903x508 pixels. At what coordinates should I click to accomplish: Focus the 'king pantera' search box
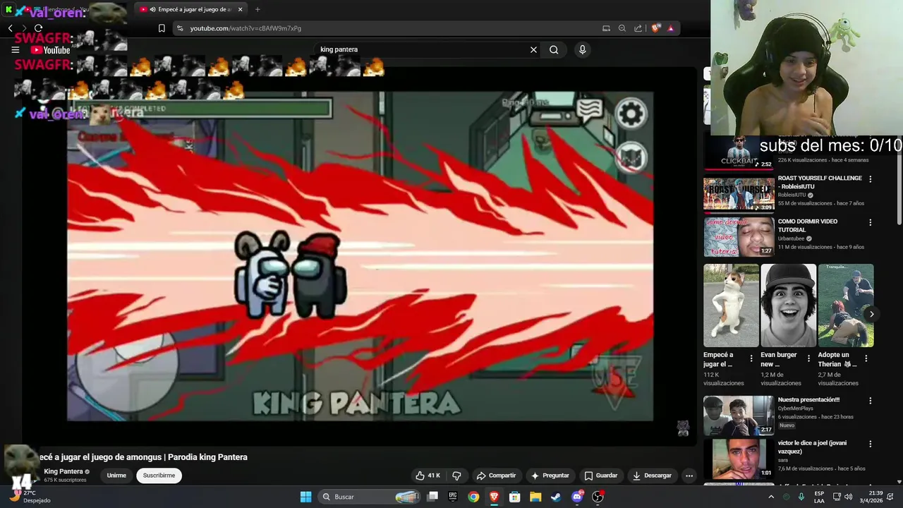420,49
